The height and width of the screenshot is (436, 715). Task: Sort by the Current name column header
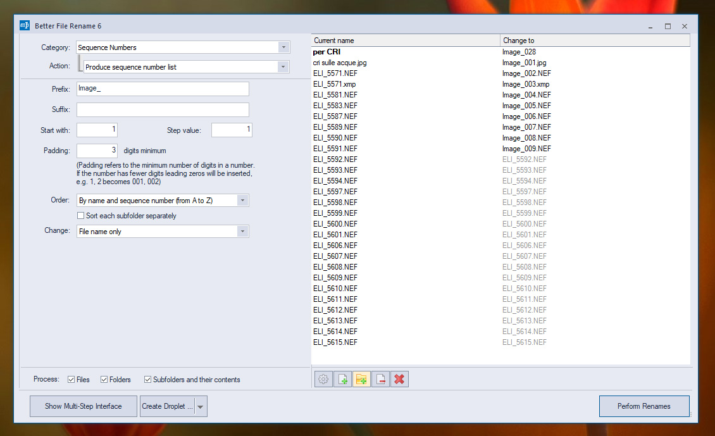click(x=405, y=40)
